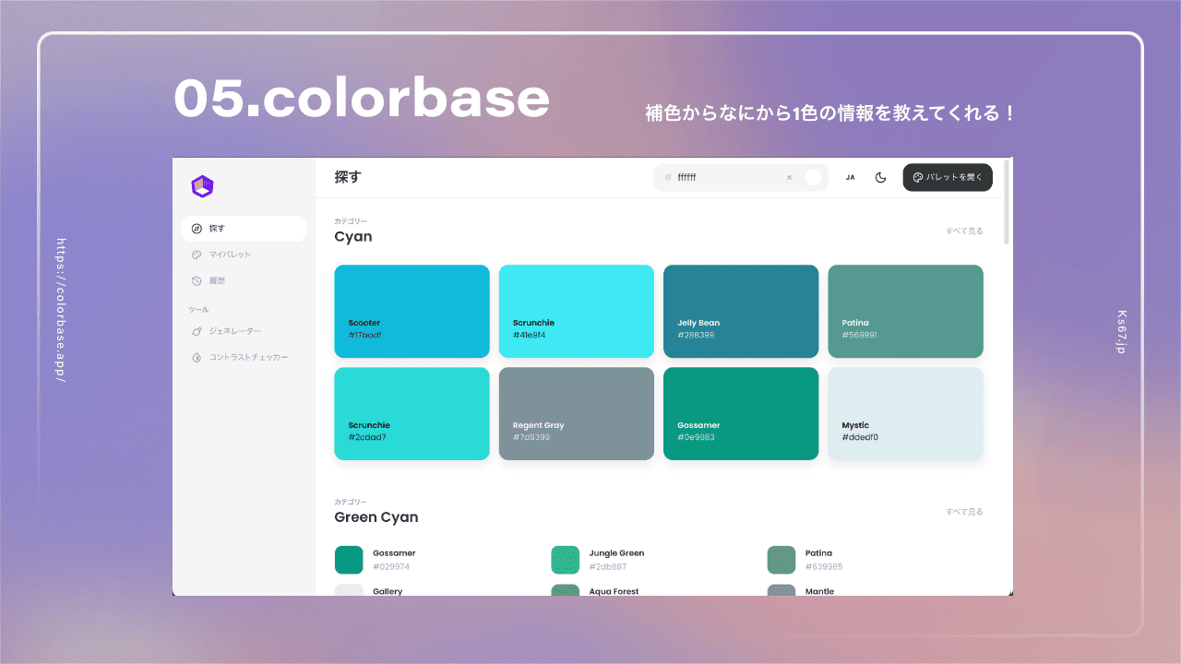Click the palette icon inside パレットを開く button
Image resolution: width=1181 pixels, height=664 pixels.
[x=917, y=177]
